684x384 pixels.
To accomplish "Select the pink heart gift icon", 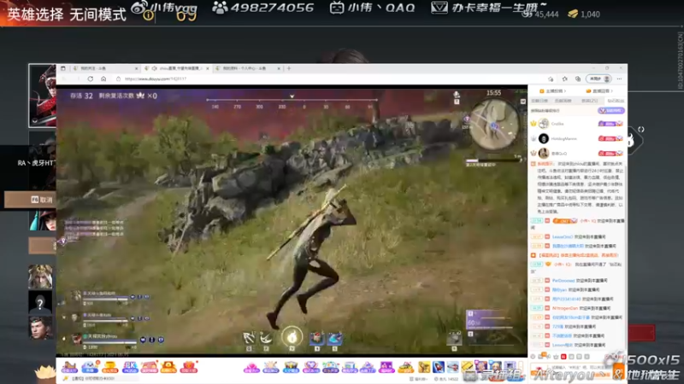I will tap(251, 368).
